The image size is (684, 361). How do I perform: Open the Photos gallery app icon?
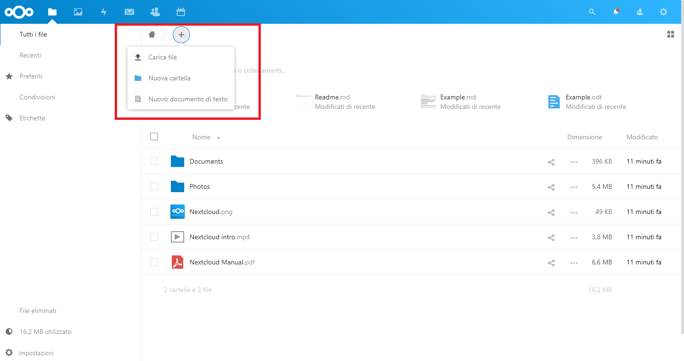click(x=78, y=12)
